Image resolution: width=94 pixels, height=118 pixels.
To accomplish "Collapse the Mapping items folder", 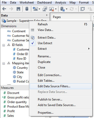I will coord(4,63).
